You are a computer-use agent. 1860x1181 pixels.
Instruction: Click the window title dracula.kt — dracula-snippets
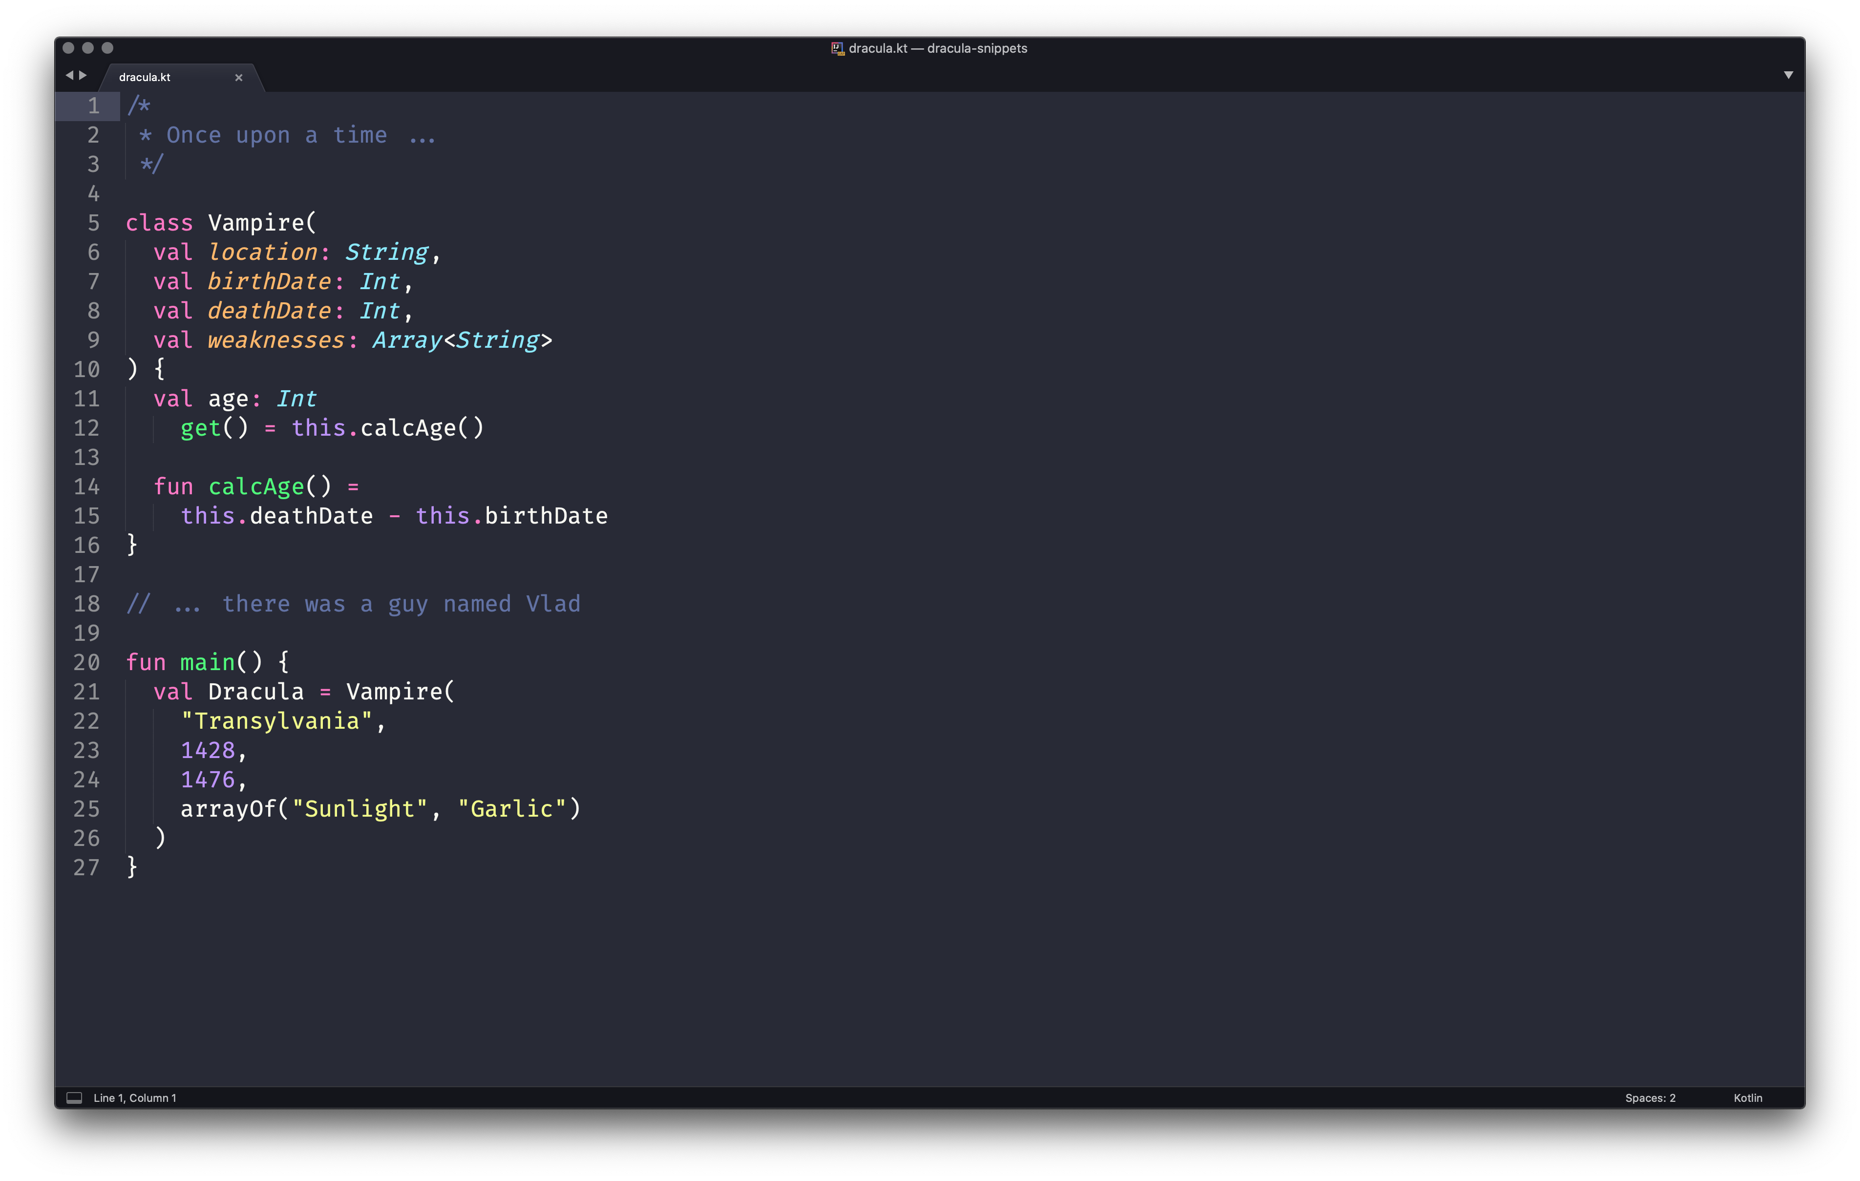tap(938, 48)
